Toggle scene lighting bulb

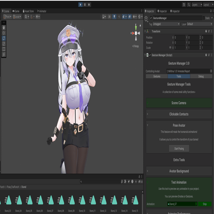coord(114,17)
